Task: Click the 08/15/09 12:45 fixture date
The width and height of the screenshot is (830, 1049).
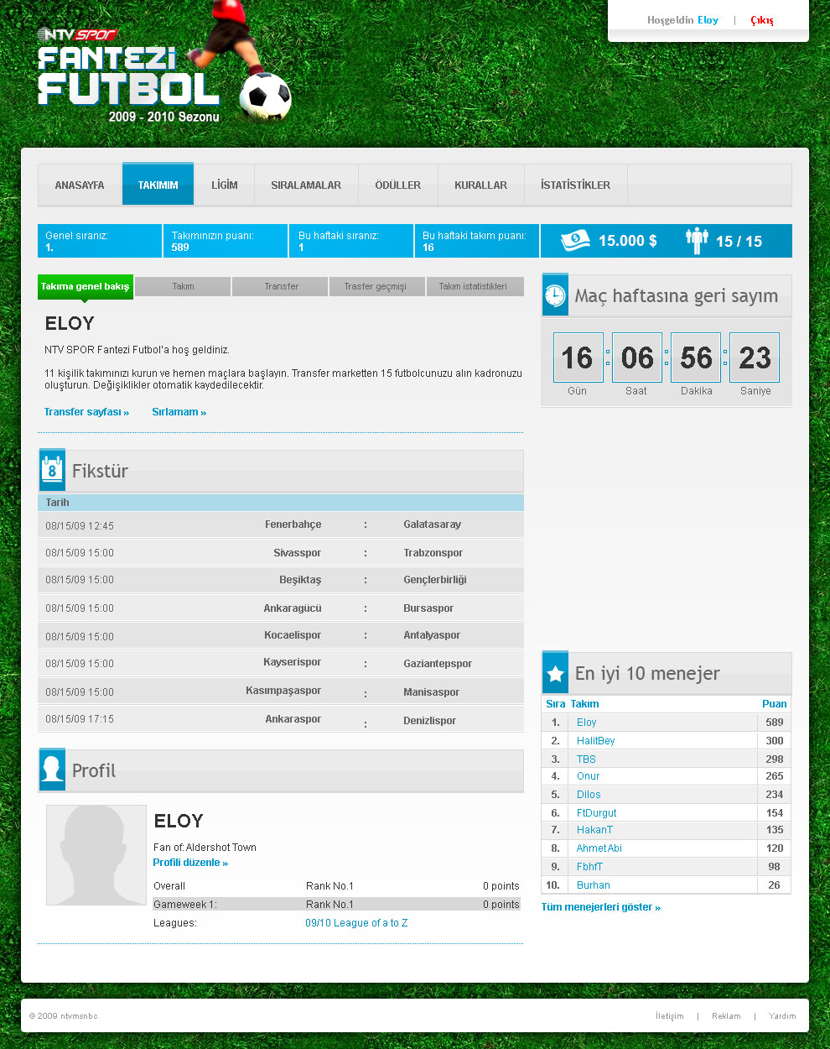Action: pos(80,526)
